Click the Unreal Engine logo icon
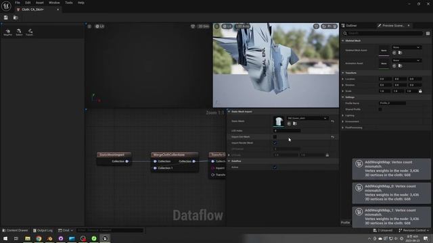 click(x=6, y=6)
